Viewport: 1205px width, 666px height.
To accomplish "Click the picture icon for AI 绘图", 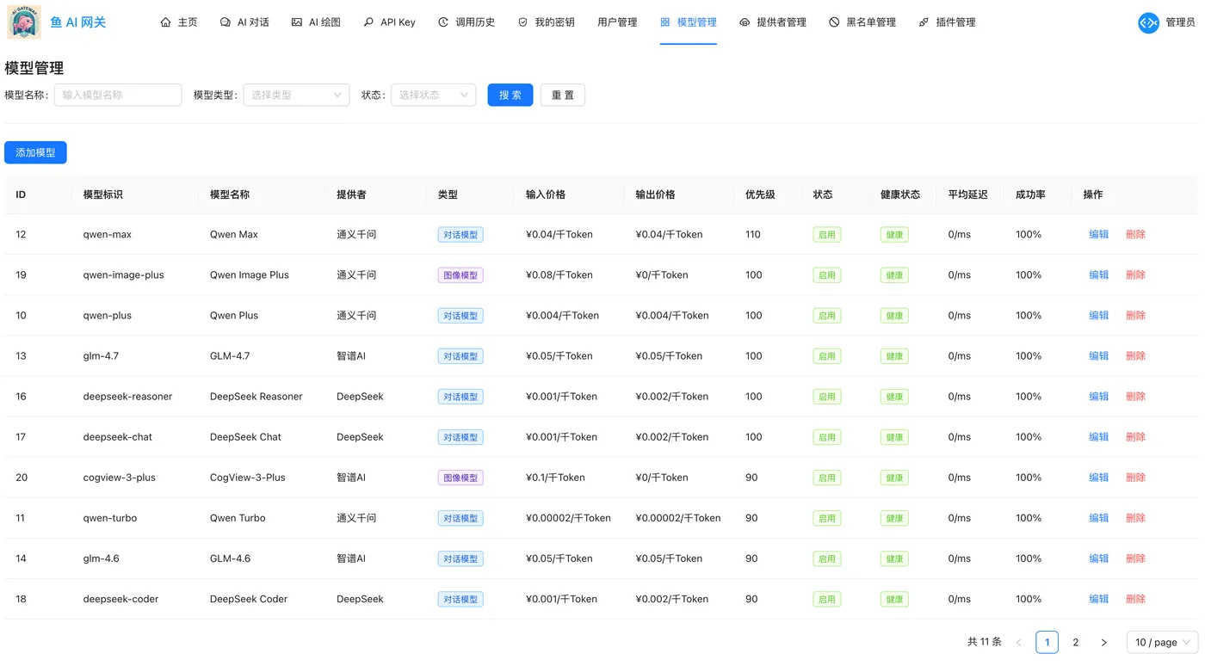I will pos(297,22).
